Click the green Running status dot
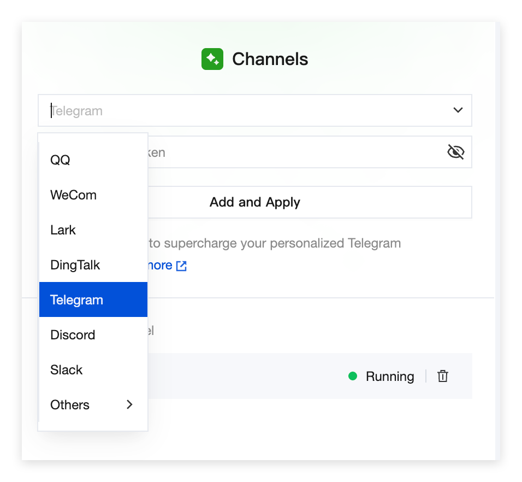The height and width of the screenshot is (482, 522). coord(353,376)
